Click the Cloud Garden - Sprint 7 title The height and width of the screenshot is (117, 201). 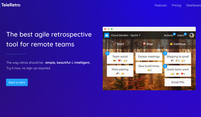coord(126,35)
